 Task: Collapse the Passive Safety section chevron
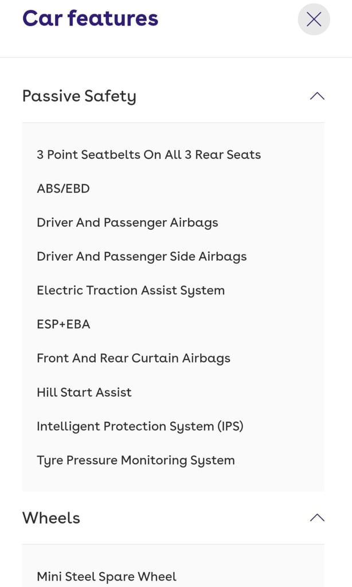pyautogui.click(x=317, y=96)
